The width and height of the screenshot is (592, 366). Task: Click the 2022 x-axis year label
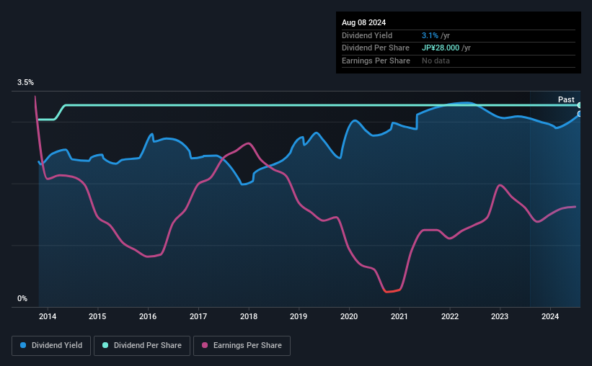coord(450,316)
